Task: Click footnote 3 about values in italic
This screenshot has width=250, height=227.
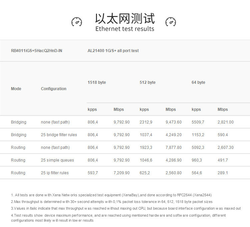Action: (126, 209)
